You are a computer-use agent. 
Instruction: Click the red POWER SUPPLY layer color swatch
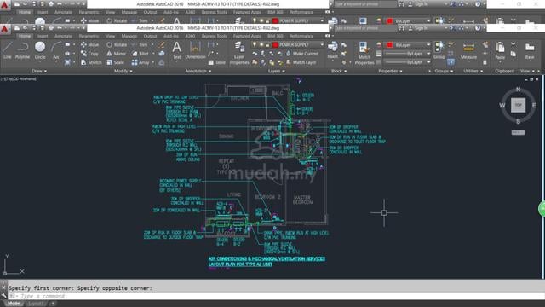pos(276,45)
